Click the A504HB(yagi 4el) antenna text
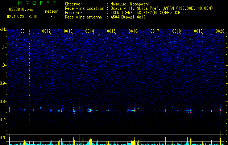This screenshot has width=228, height=145. point(128,17)
